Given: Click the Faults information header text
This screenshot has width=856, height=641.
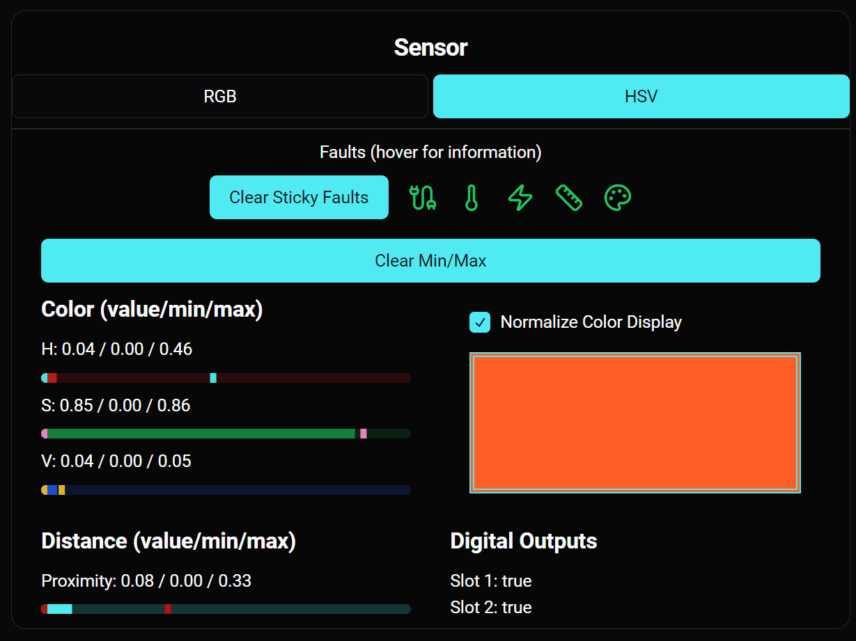Looking at the screenshot, I should pos(430,152).
